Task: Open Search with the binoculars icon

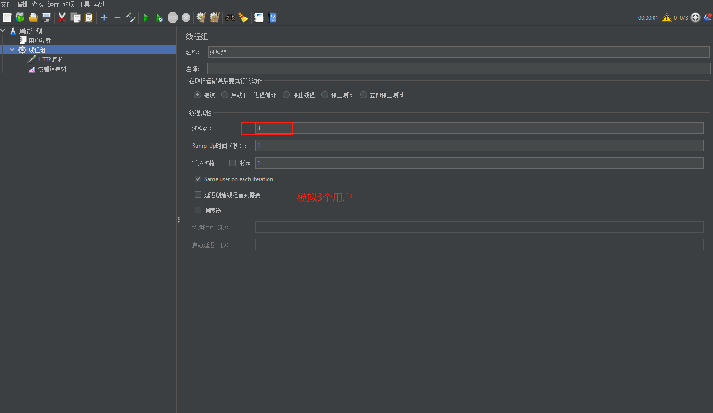Action: pyautogui.click(x=230, y=17)
